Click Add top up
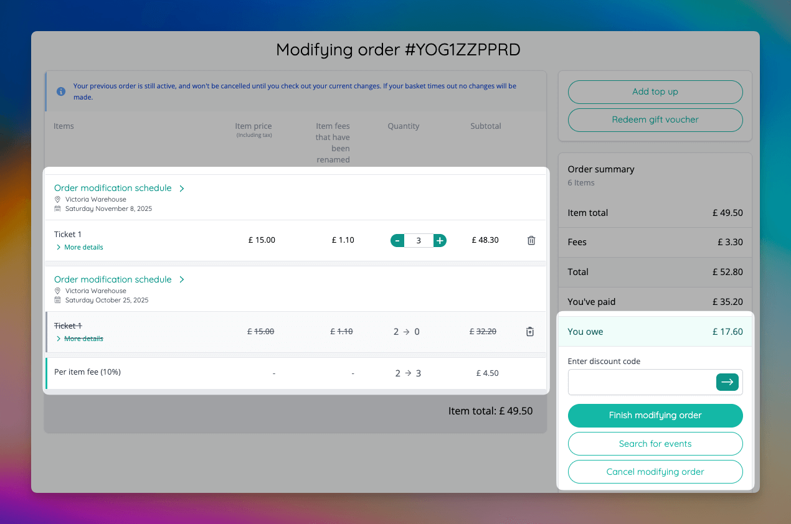 (655, 91)
